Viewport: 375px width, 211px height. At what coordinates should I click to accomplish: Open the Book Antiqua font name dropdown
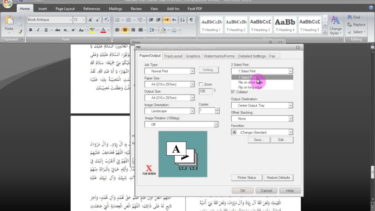point(71,20)
